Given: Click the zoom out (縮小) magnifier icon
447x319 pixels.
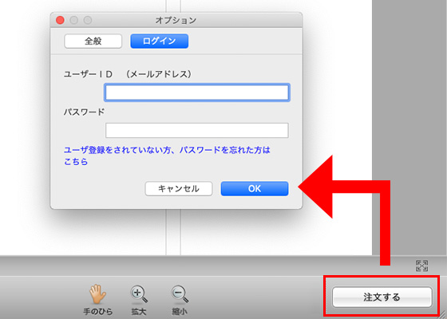Looking at the screenshot, I should coord(180,294).
